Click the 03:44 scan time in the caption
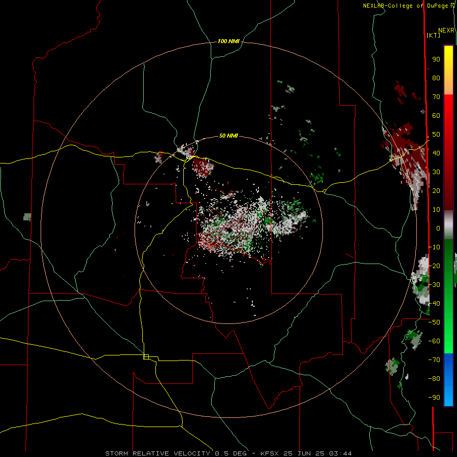This screenshot has width=457, height=457. pyautogui.click(x=340, y=453)
